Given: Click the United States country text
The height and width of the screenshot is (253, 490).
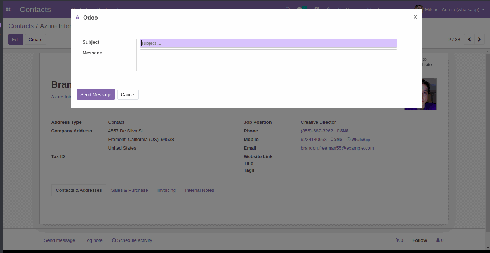Looking at the screenshot, I should (x=122, y=148).
